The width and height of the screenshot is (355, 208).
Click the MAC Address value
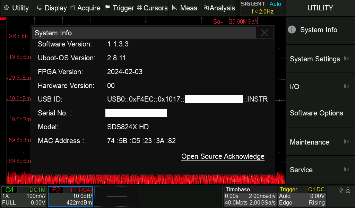(x=141, y=141)
